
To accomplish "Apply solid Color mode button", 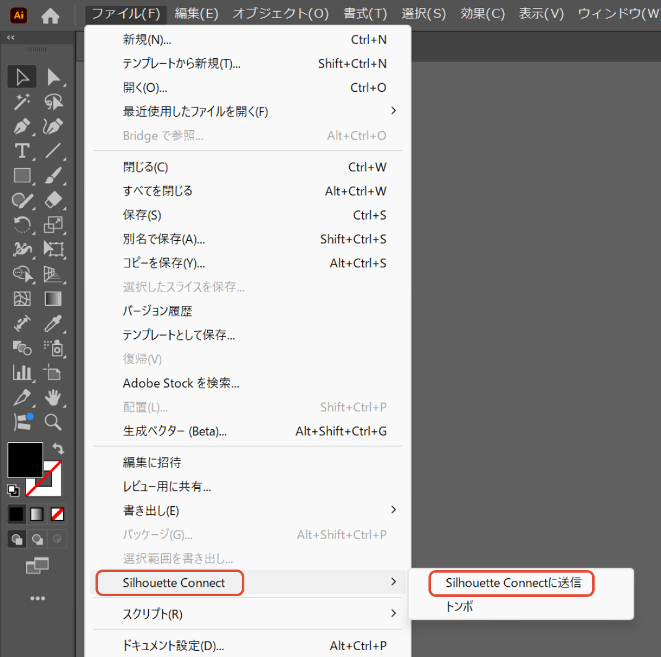I will 17,514.
